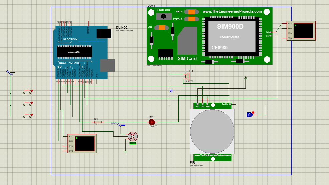329x185 pixels.
Task: Click the servo motor symbol
Action: (x=133, y=136)
